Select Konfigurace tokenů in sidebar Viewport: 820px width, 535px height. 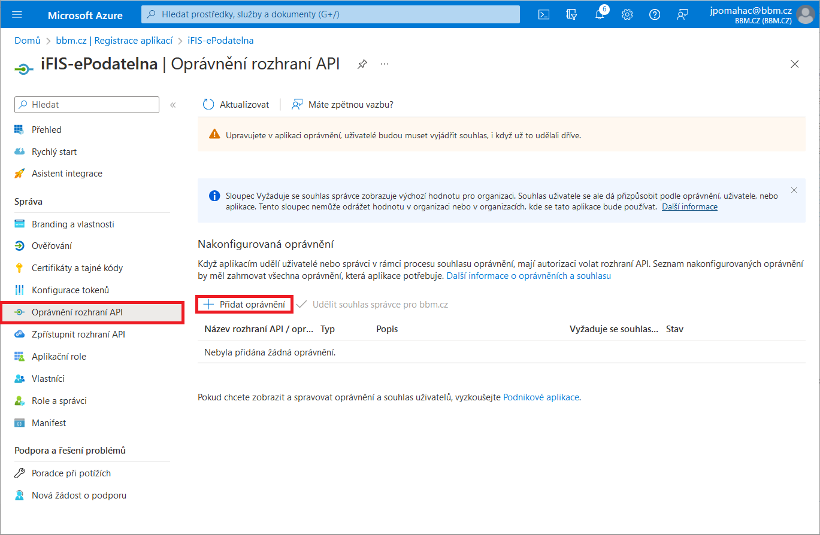(x=70, y=290)
